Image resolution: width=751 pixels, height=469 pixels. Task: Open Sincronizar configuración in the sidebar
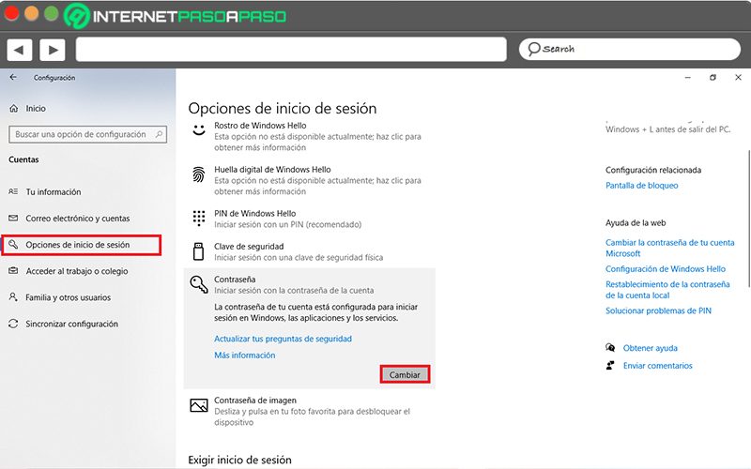pyautogui.click(x=72, y=324)
